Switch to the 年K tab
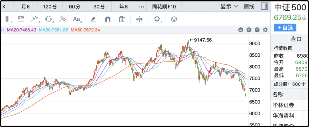 point(124,7)
